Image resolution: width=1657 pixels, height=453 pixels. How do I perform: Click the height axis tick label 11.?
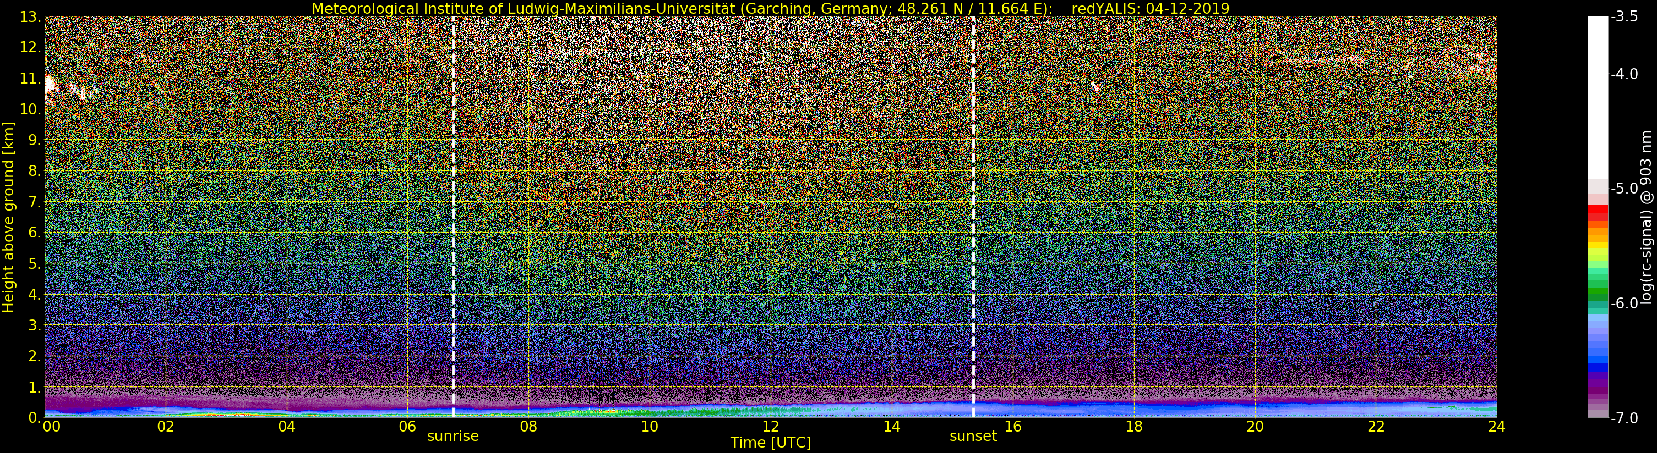click(30, 79)
